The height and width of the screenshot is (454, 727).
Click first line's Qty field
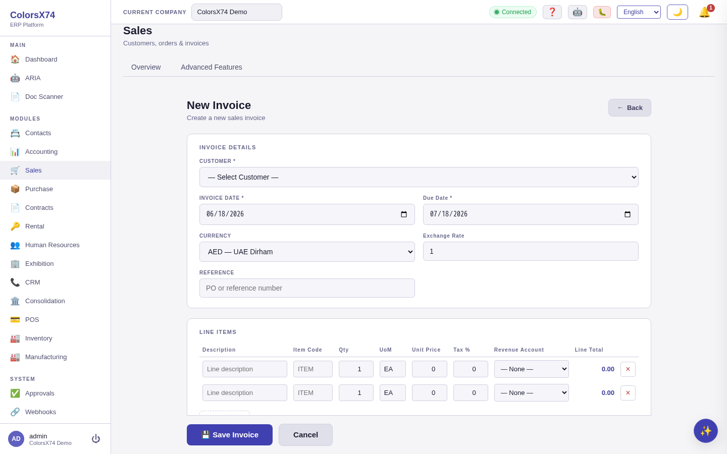point(356,369)
